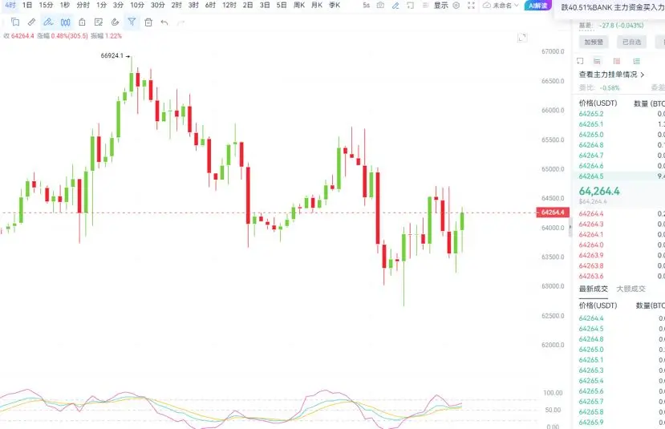Image resolution: width=665 pixels, height=429 pixels.
Task: Click the lock drawings icon
Action: coord(82,22)
